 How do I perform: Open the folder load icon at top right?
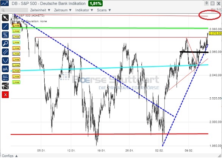pos(213,10)
